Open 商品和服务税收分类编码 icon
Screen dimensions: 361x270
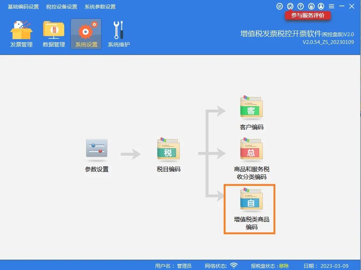tap(251, 149)
